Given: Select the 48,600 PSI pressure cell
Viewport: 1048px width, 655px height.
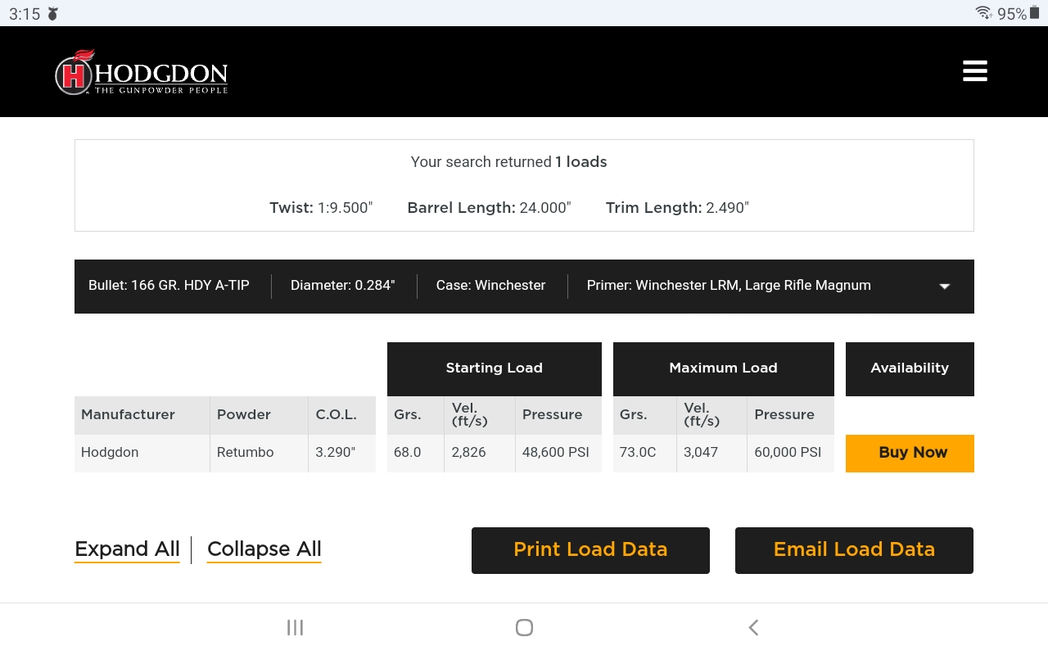Looking at the screenshot, I should pyautogui.click(x=558, y=453).
